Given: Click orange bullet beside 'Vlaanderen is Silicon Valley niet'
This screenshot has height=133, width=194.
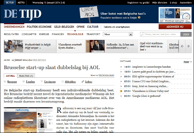Looking at the screenshot, I should pyautogui.click(x=121, y=91).
